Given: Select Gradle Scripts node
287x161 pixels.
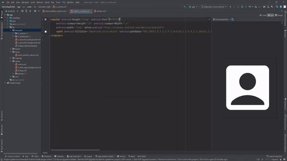Looking at the screenshot, I should click(x=13, y=83).
